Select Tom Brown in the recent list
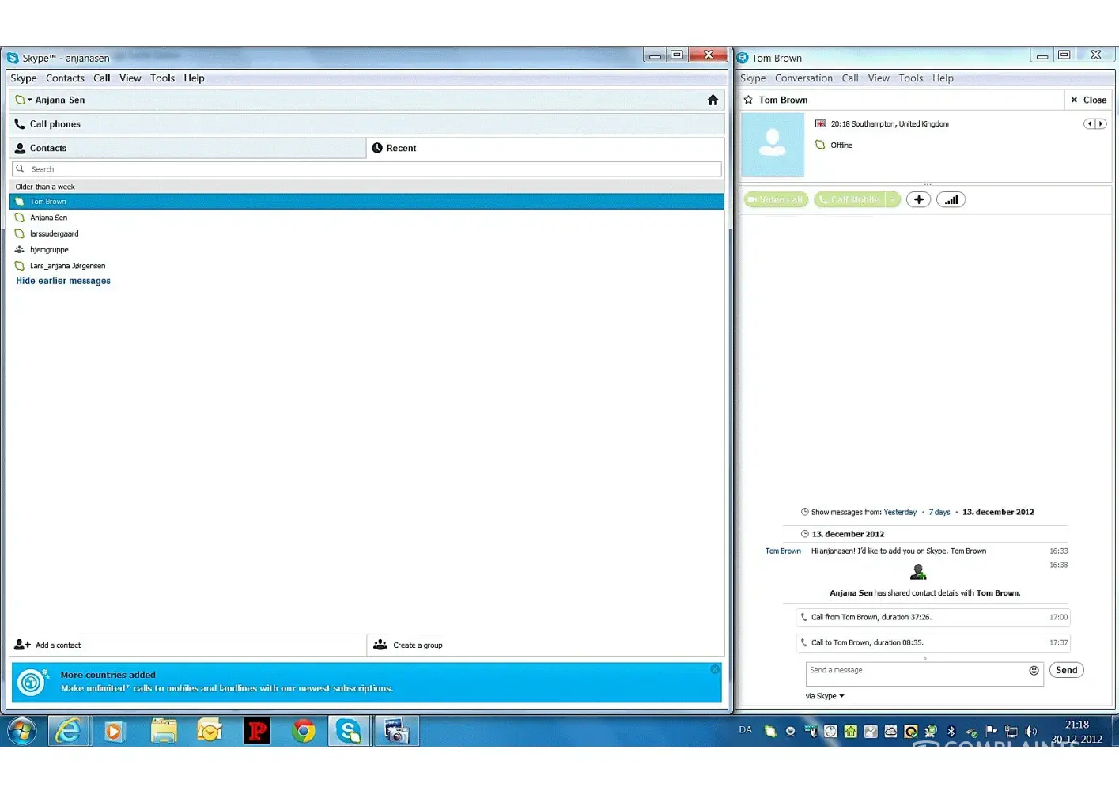 [x=367, y=202]
